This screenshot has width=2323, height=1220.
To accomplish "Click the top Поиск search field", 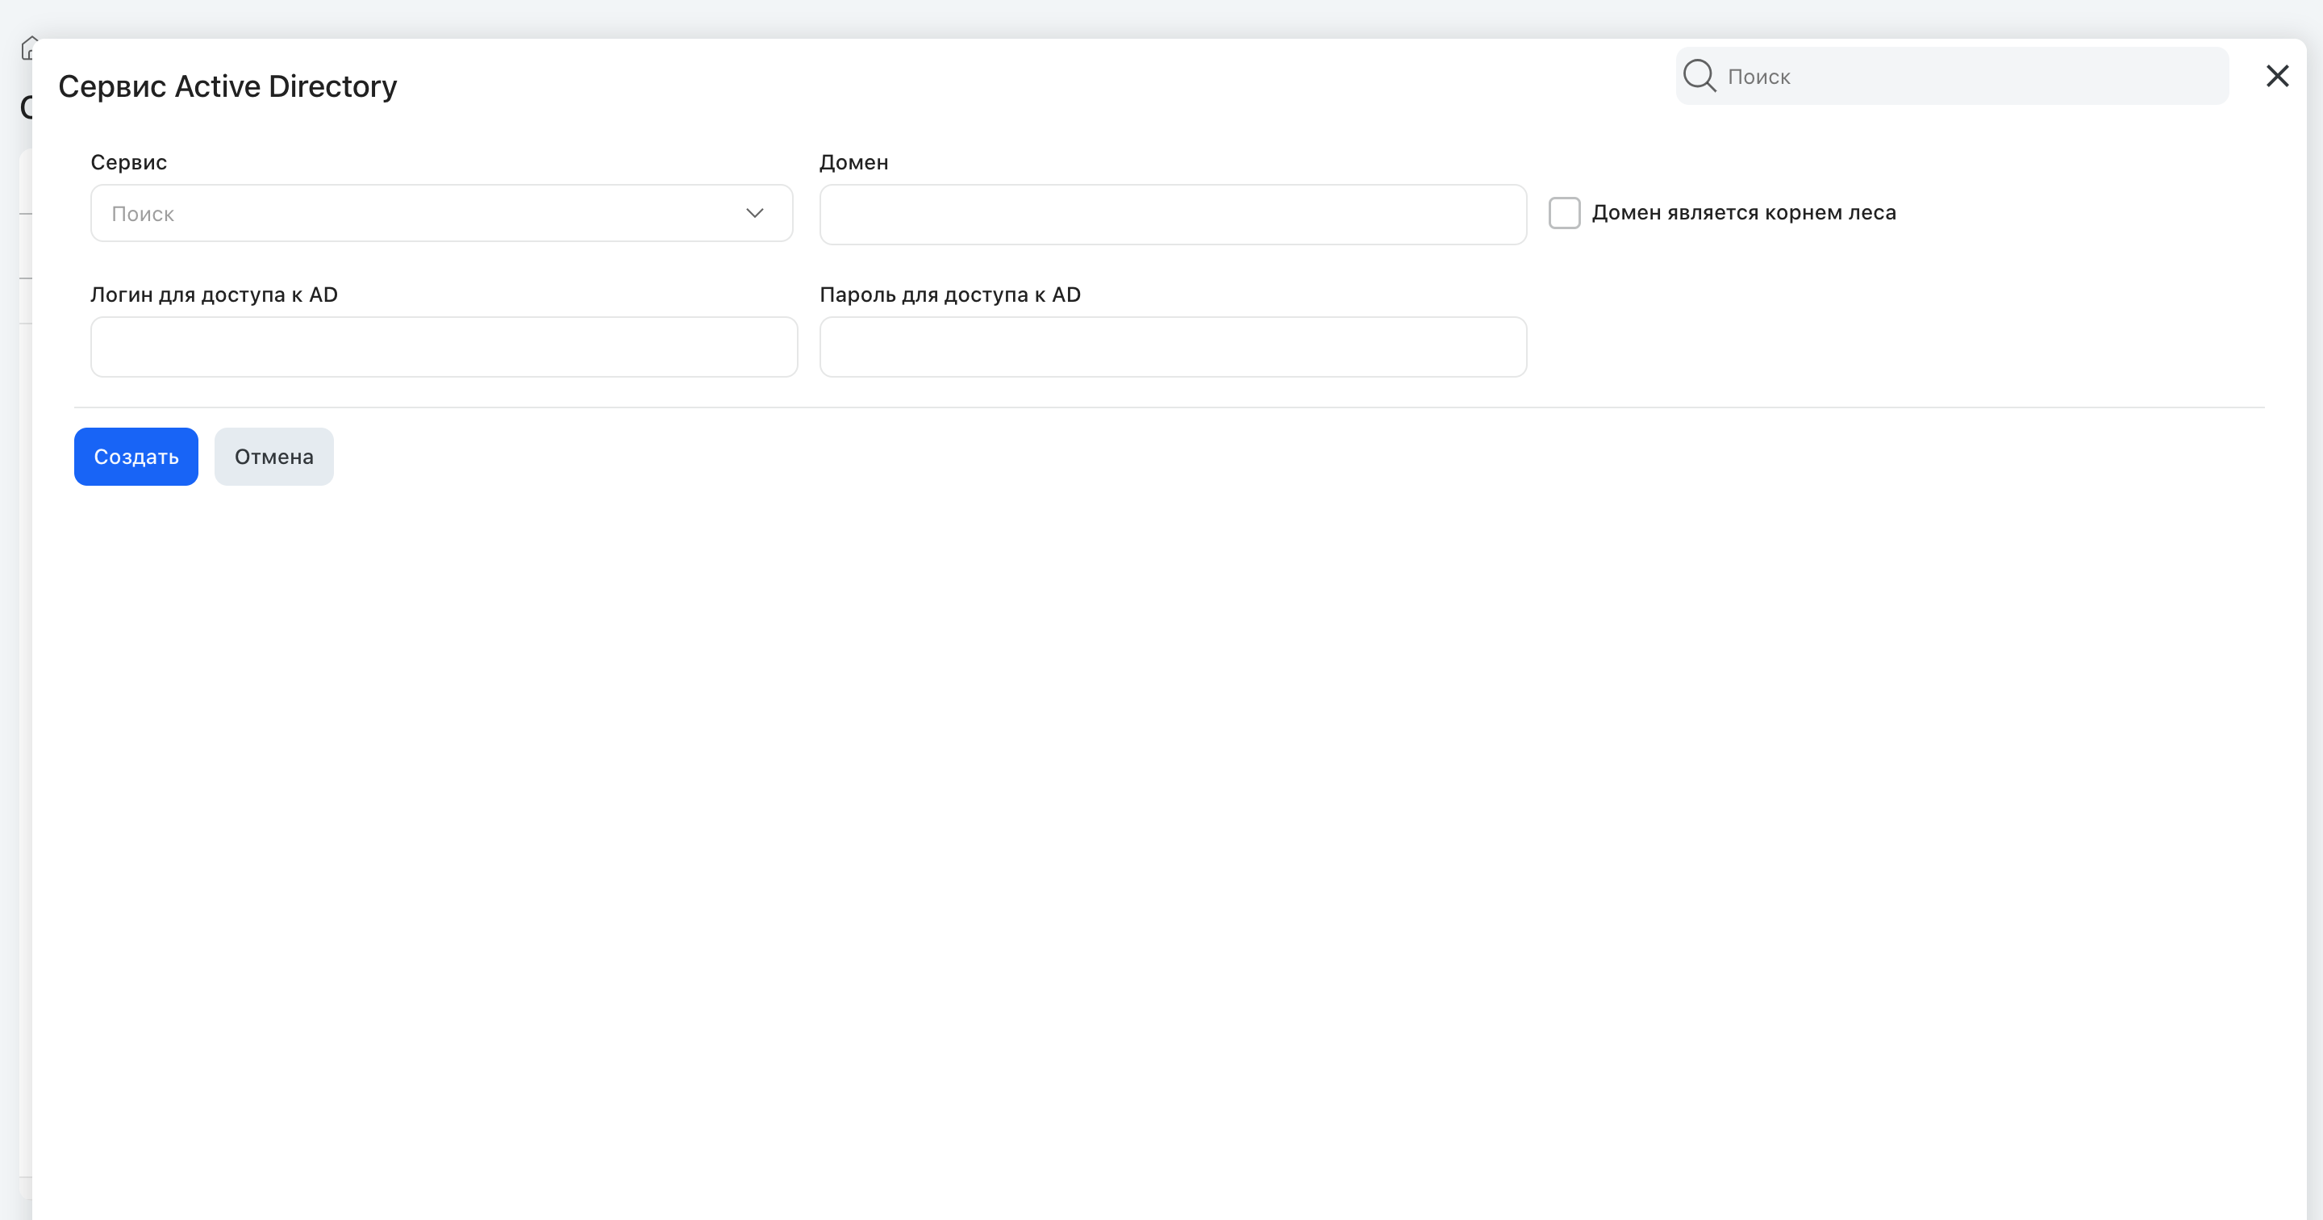I will click(1951, 76).
